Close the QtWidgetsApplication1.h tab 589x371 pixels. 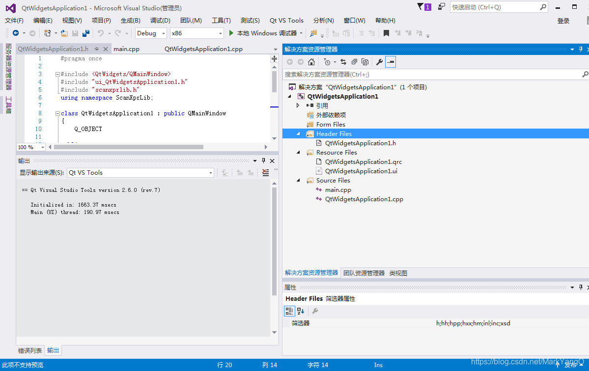coord(106,49)
